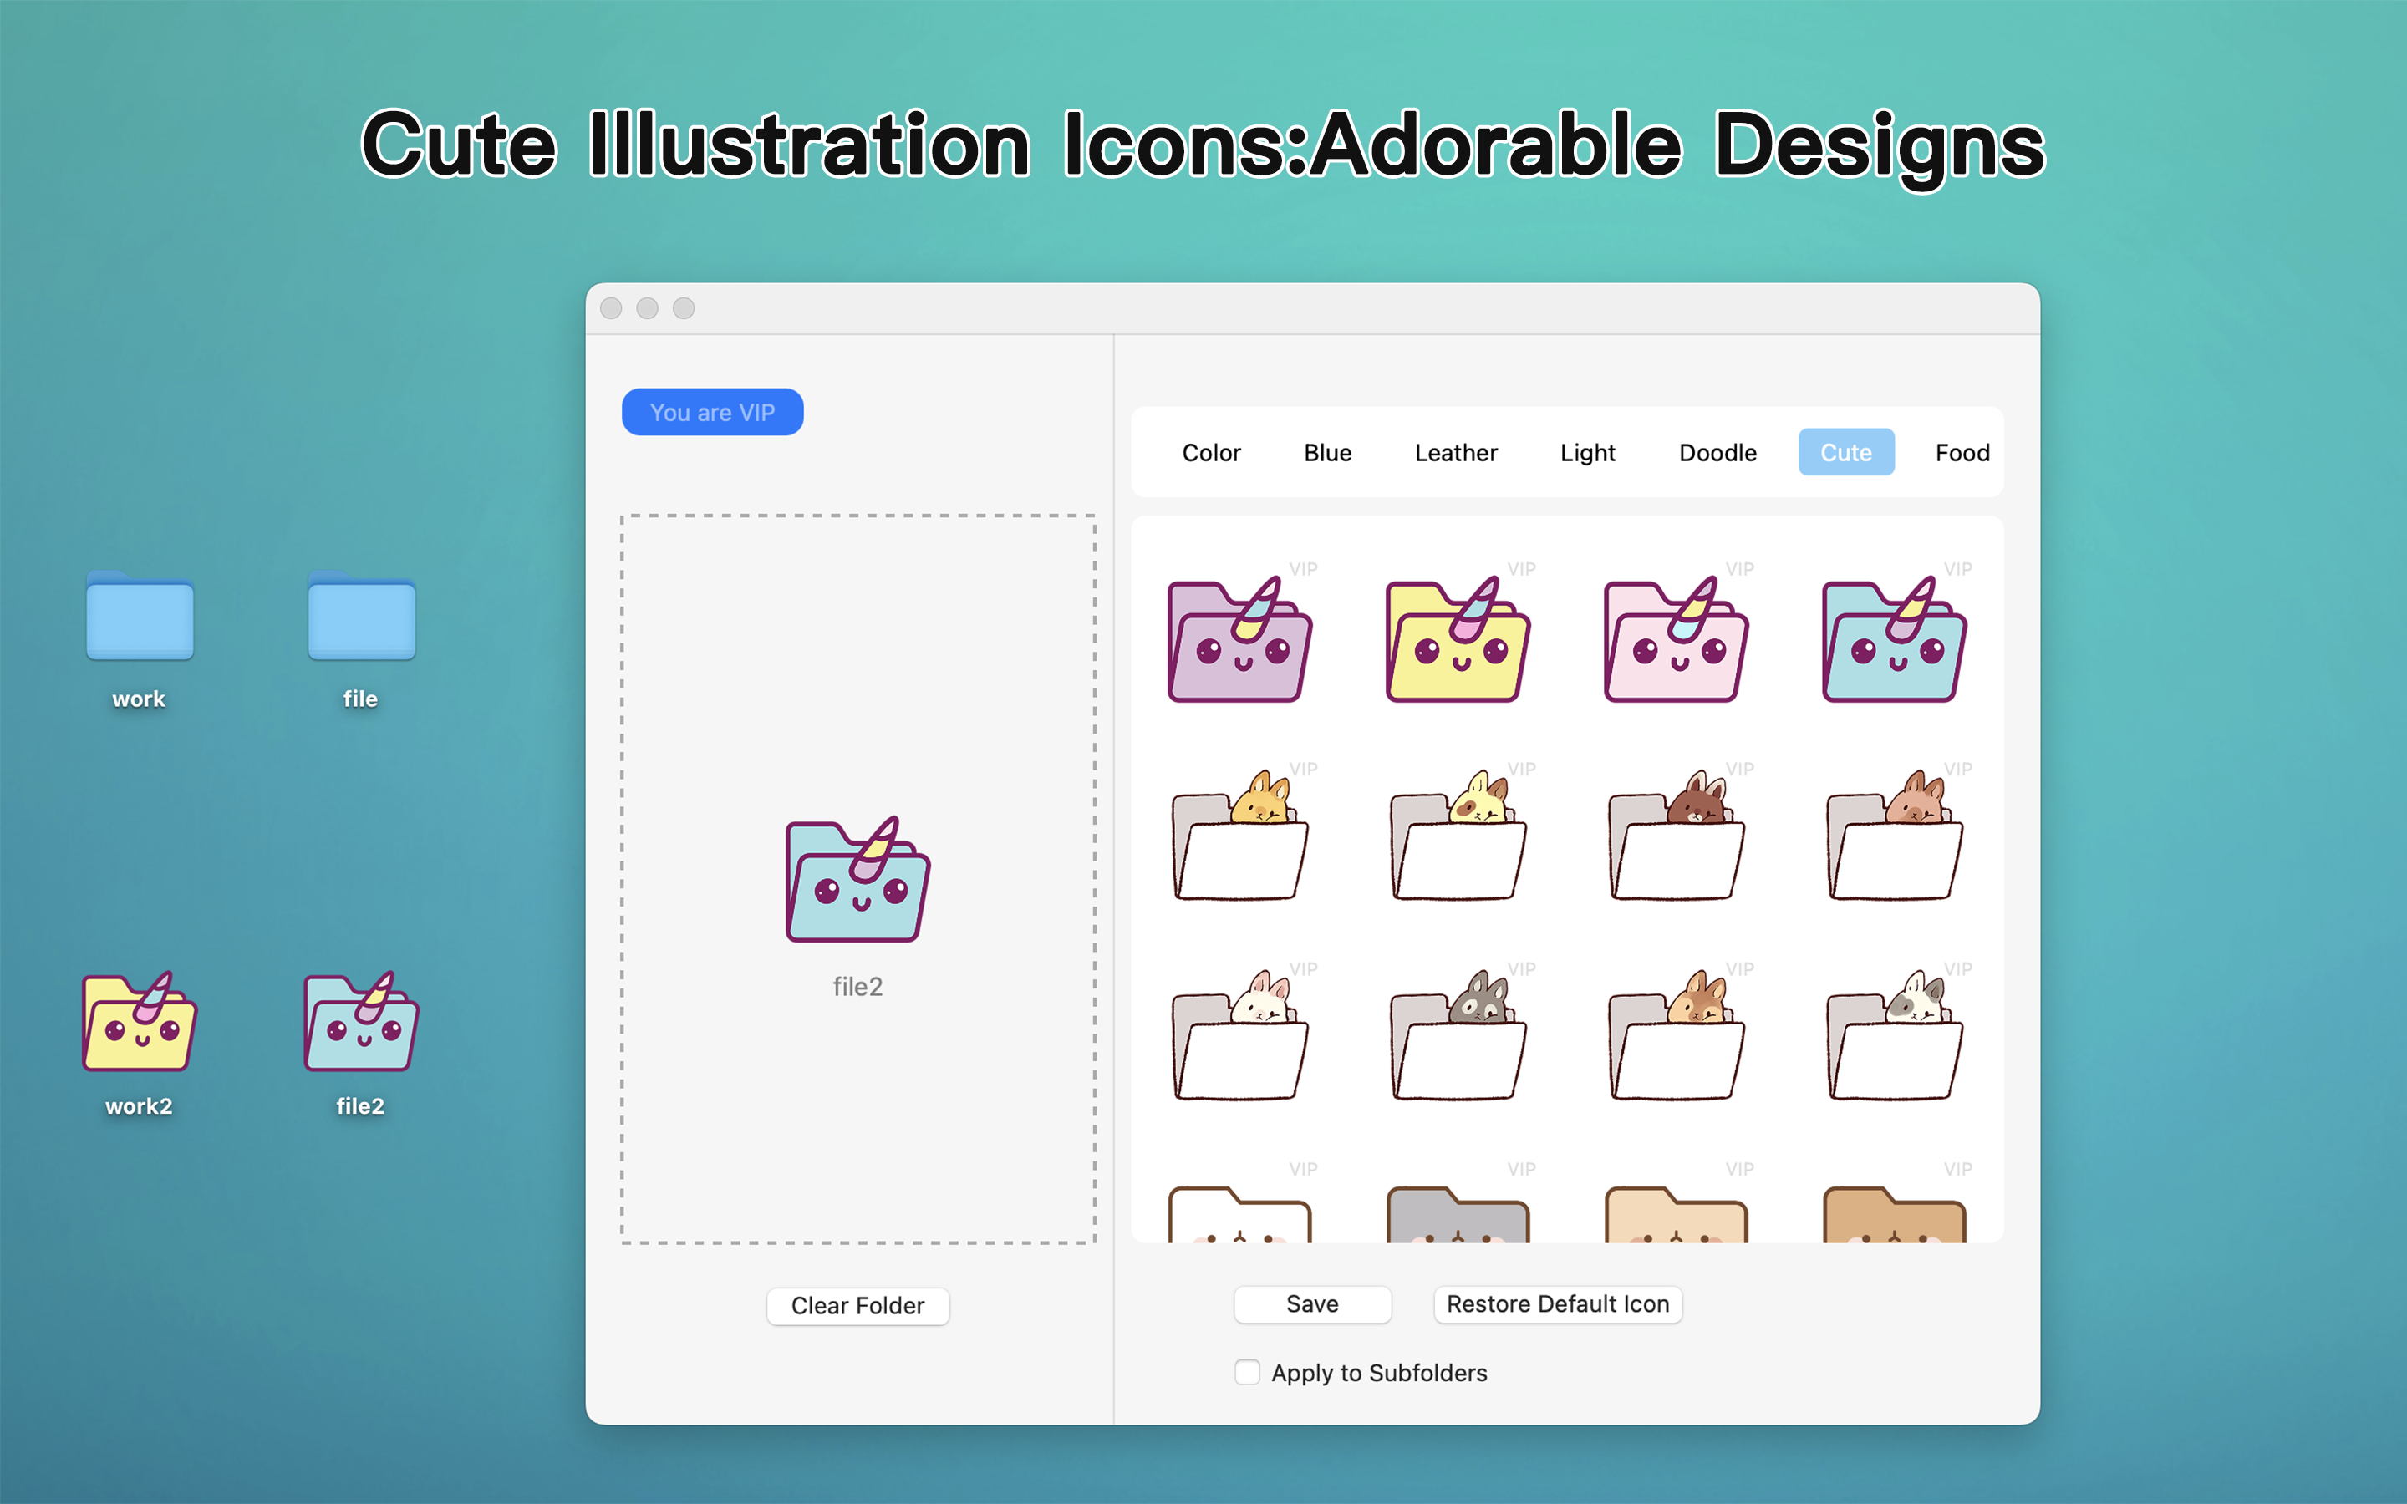Choose the dark brown bunny folder icon
Viewport: 2407px width, 1504px height.
click(1676, 836)
